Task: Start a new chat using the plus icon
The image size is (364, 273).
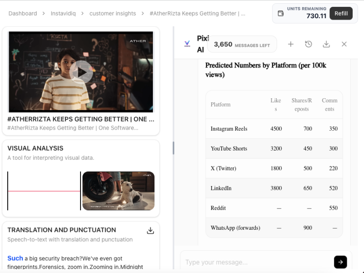Action: (291, 44)
